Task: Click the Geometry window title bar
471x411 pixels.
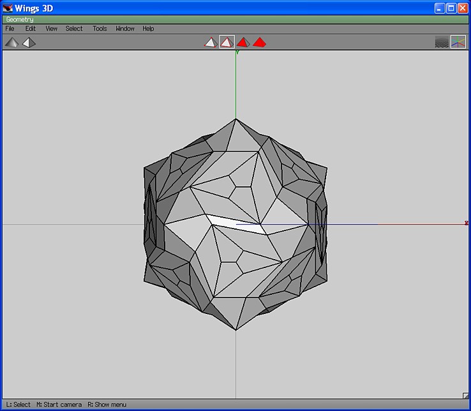Action: pyautogui.click(x=235, y=20)
